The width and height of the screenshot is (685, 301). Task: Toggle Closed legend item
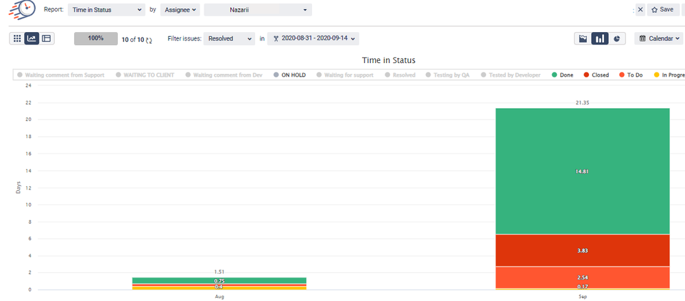click(x=597, y=75)
